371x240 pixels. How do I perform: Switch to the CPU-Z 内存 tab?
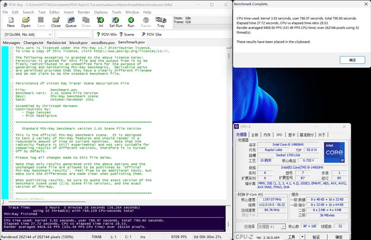tap(267, 135)
